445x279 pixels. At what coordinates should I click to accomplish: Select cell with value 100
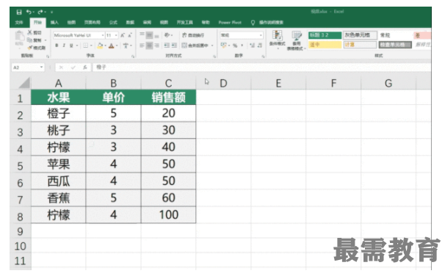point(168,215)
